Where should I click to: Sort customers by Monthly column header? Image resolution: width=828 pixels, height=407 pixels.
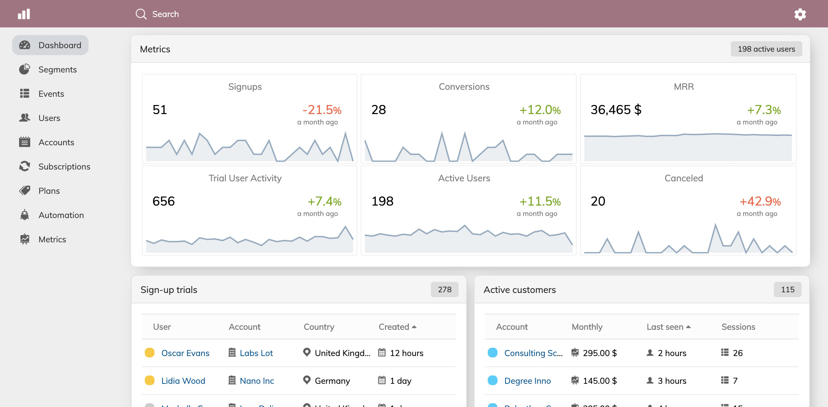[587, 327]
